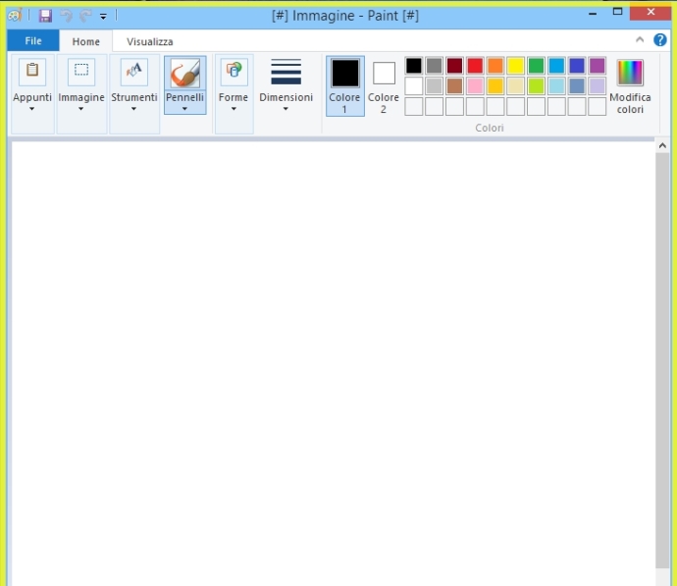Open the Appunti clipboard icon

pos(32,72)
